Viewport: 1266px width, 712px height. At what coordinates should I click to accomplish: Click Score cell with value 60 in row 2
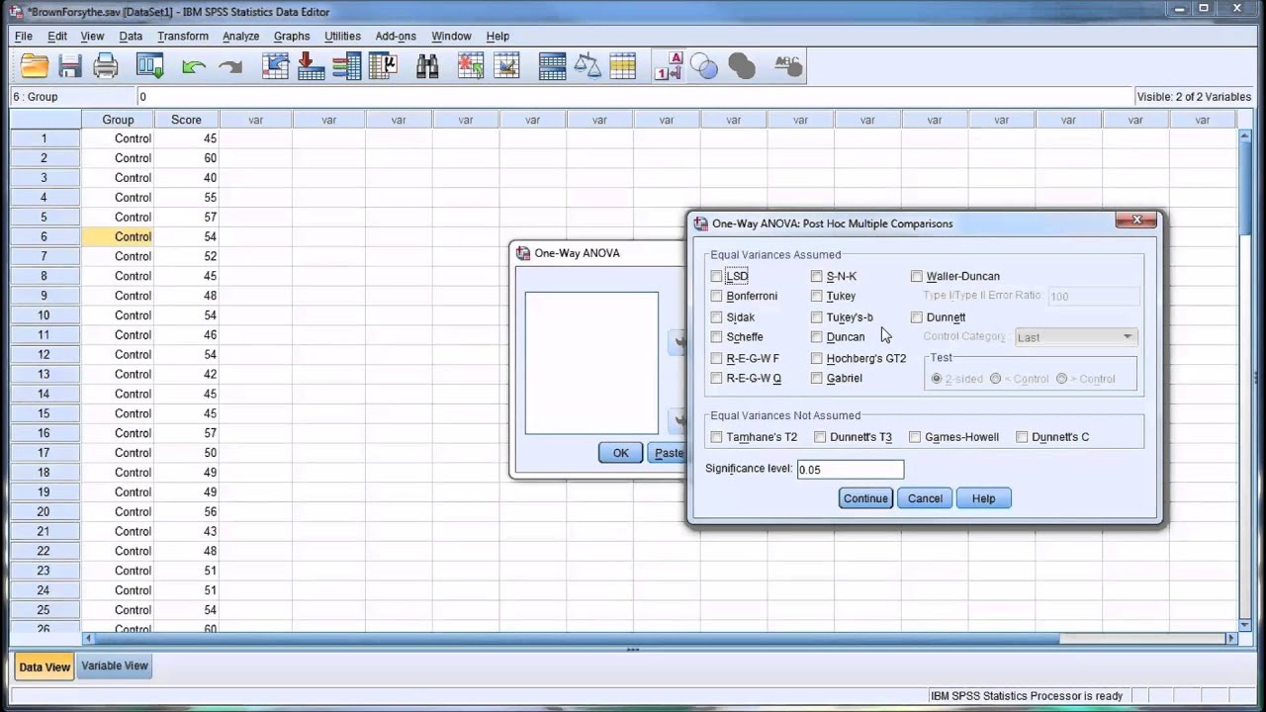pos(186,158)
